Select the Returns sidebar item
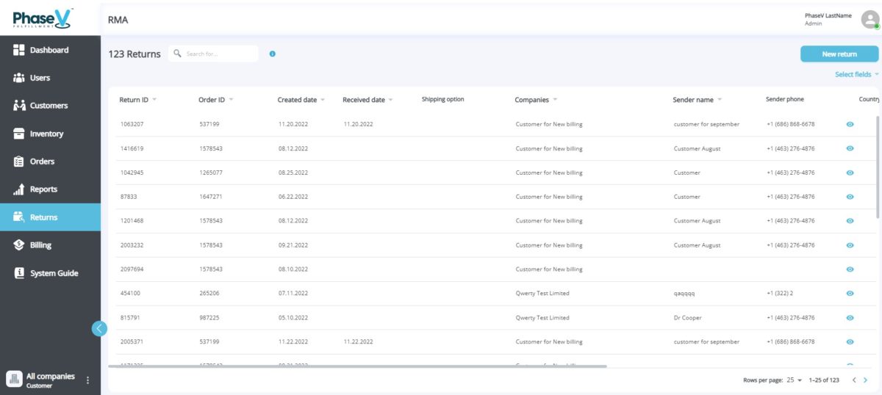The width and height of the screenshot is (882, 395). [x=50, y=217]
